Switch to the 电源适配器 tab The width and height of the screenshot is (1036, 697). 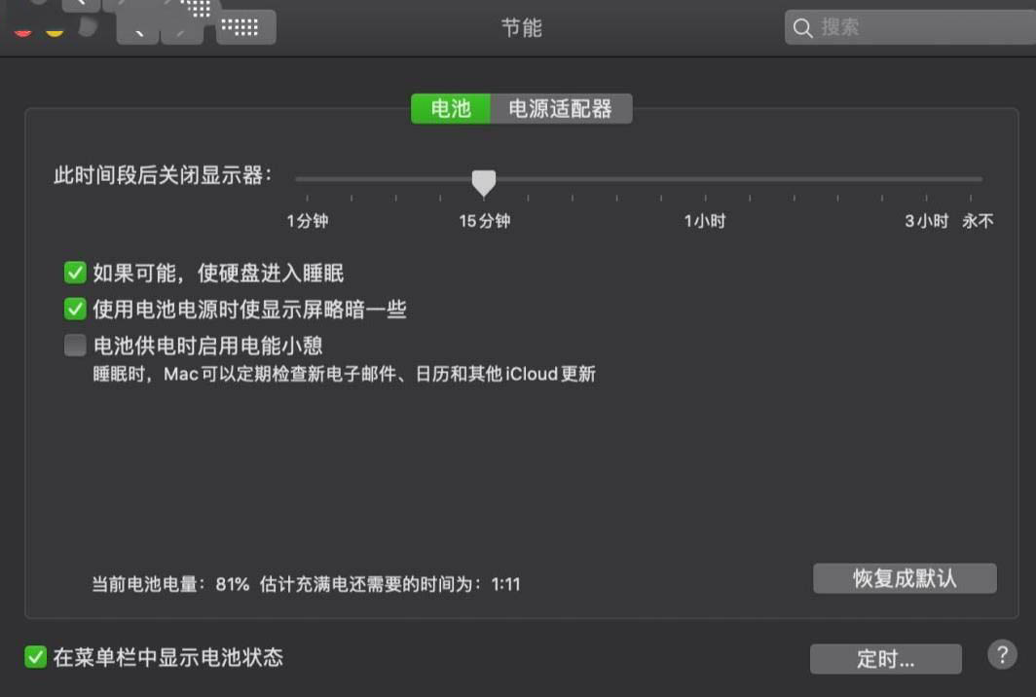(561, 108)
